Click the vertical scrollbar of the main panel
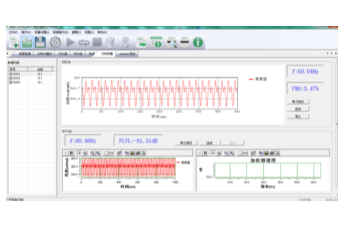The width and height of the screenshot is (345, 242). 337,124
